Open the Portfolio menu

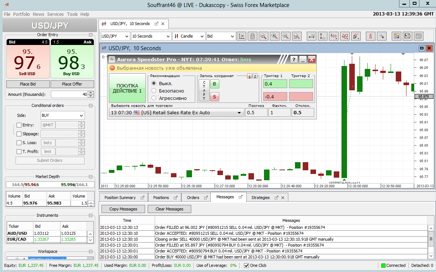pos(21,14)
